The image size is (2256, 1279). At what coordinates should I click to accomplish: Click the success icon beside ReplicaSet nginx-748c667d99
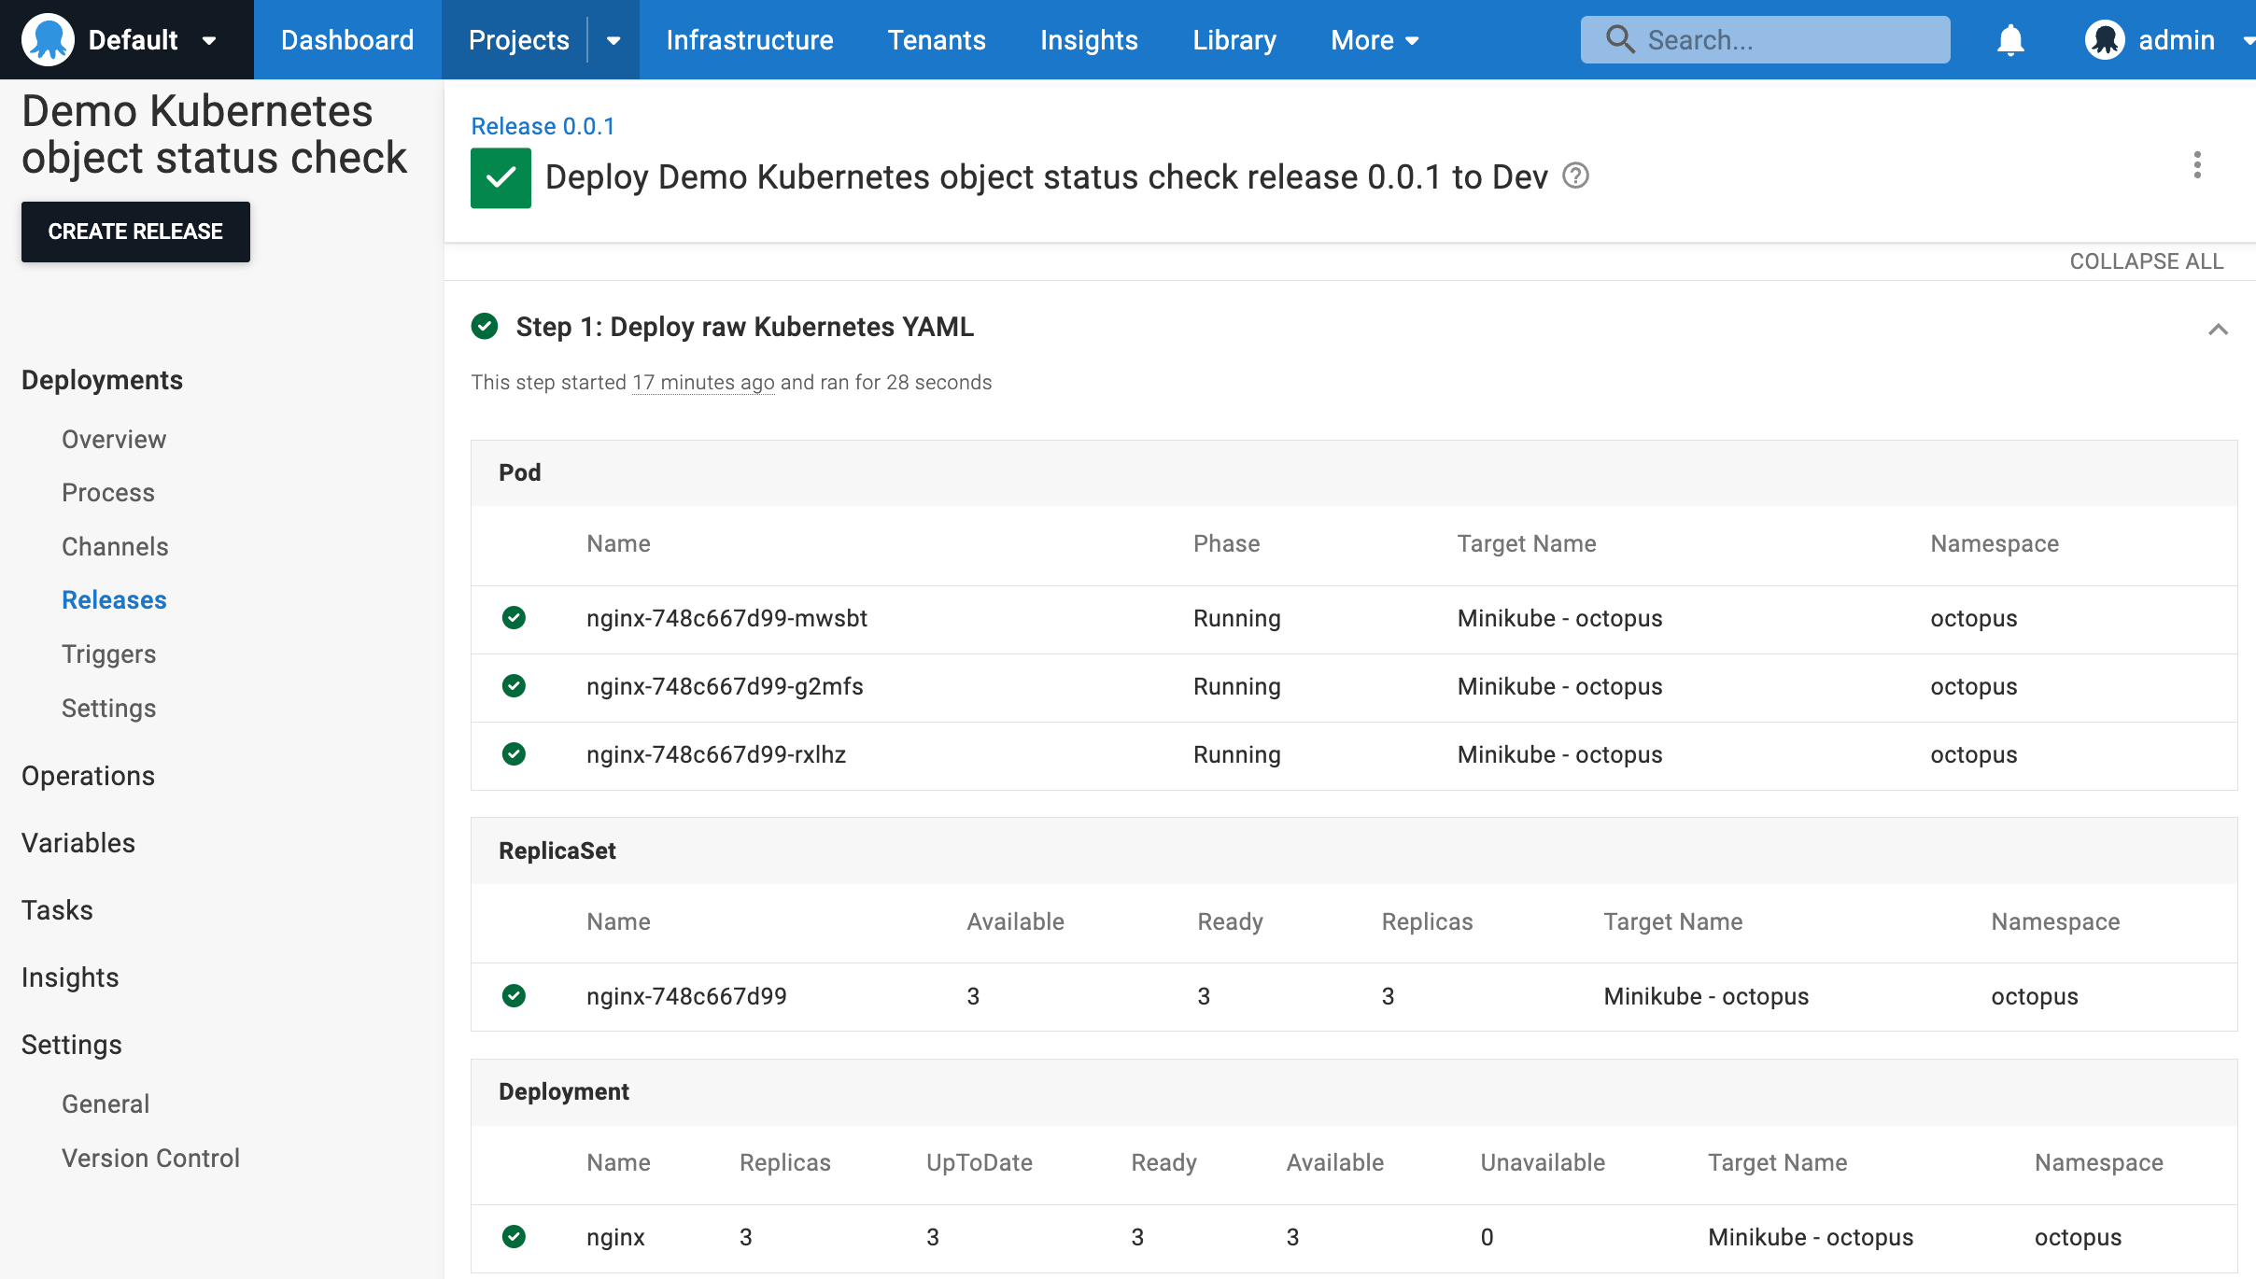point(515,996)
